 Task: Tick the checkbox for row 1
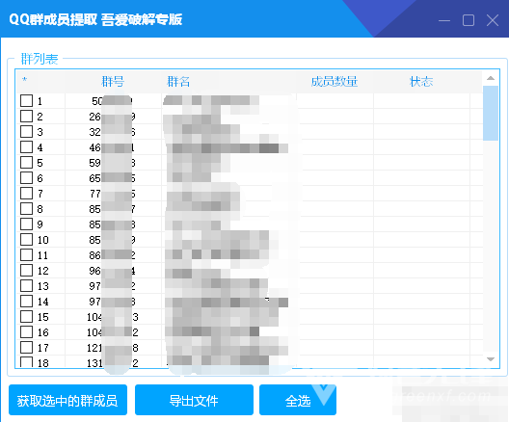click(26, 101)
